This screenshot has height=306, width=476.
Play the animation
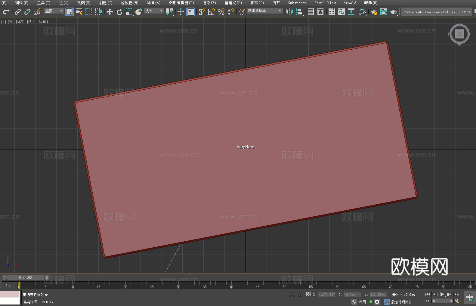(442, 294)
